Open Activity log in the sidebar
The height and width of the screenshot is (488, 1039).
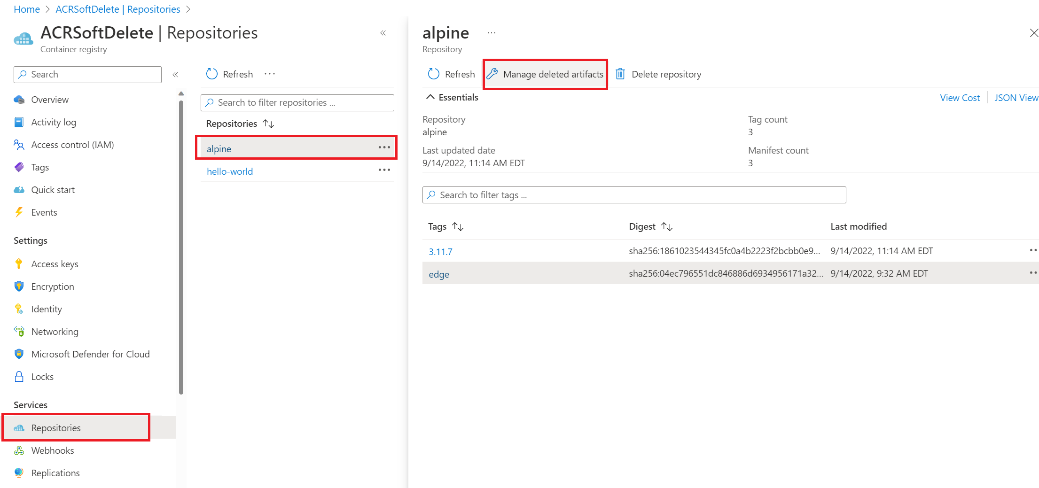(54, 122)
